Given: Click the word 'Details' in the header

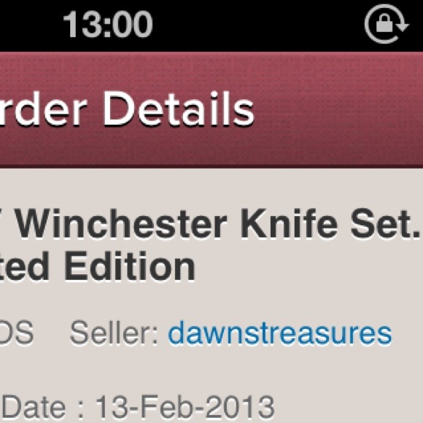Looking at the screenshot, I should click(x=179, y=109).
